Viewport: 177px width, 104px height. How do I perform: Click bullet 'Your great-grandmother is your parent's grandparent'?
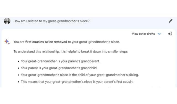tap(60, 61)
